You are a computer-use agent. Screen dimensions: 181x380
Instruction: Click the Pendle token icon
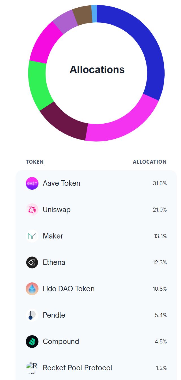click(x=32, y=315)
